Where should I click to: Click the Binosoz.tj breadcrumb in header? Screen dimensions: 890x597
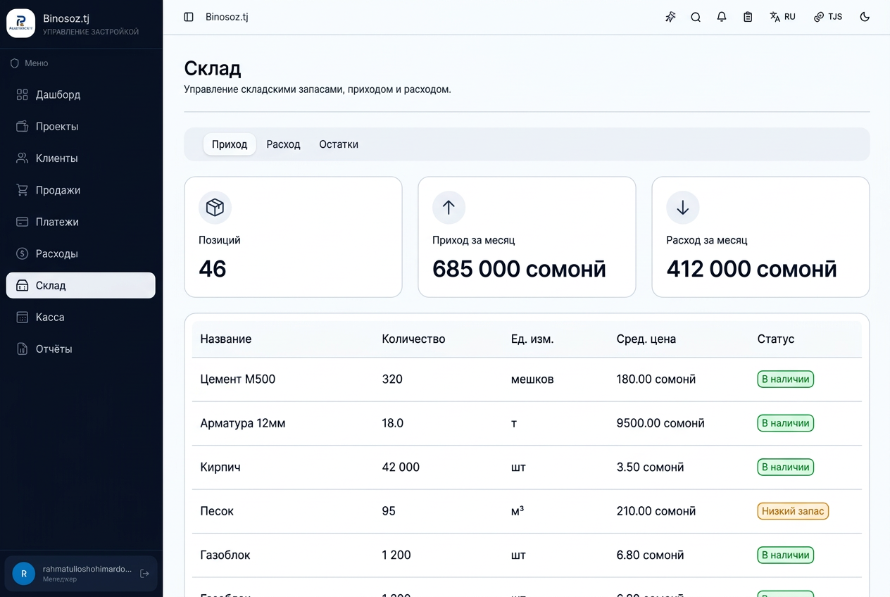tap(227, 17)
